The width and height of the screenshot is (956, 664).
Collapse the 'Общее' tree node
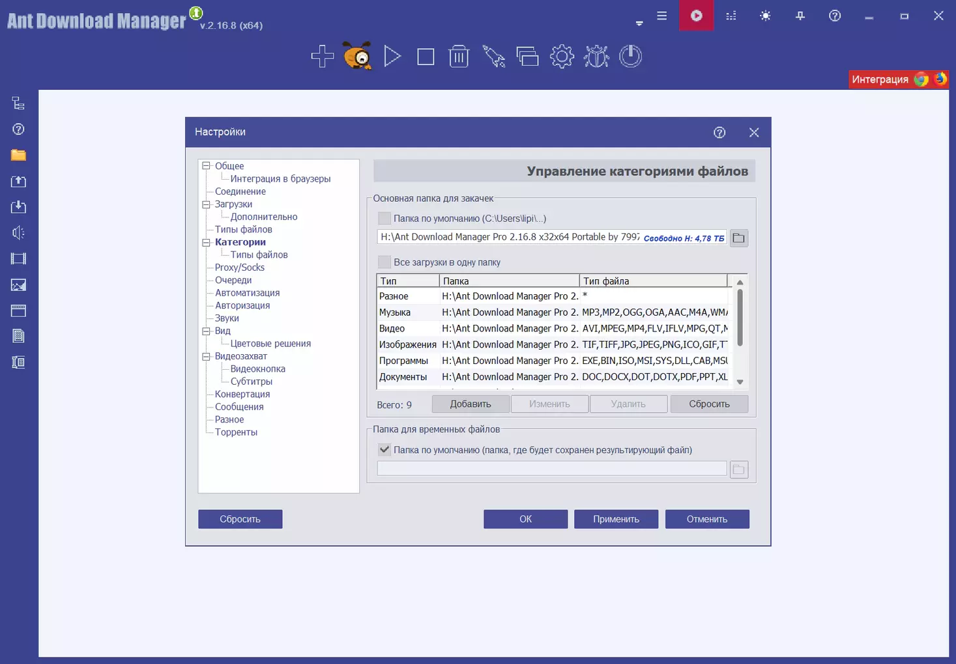207,166
